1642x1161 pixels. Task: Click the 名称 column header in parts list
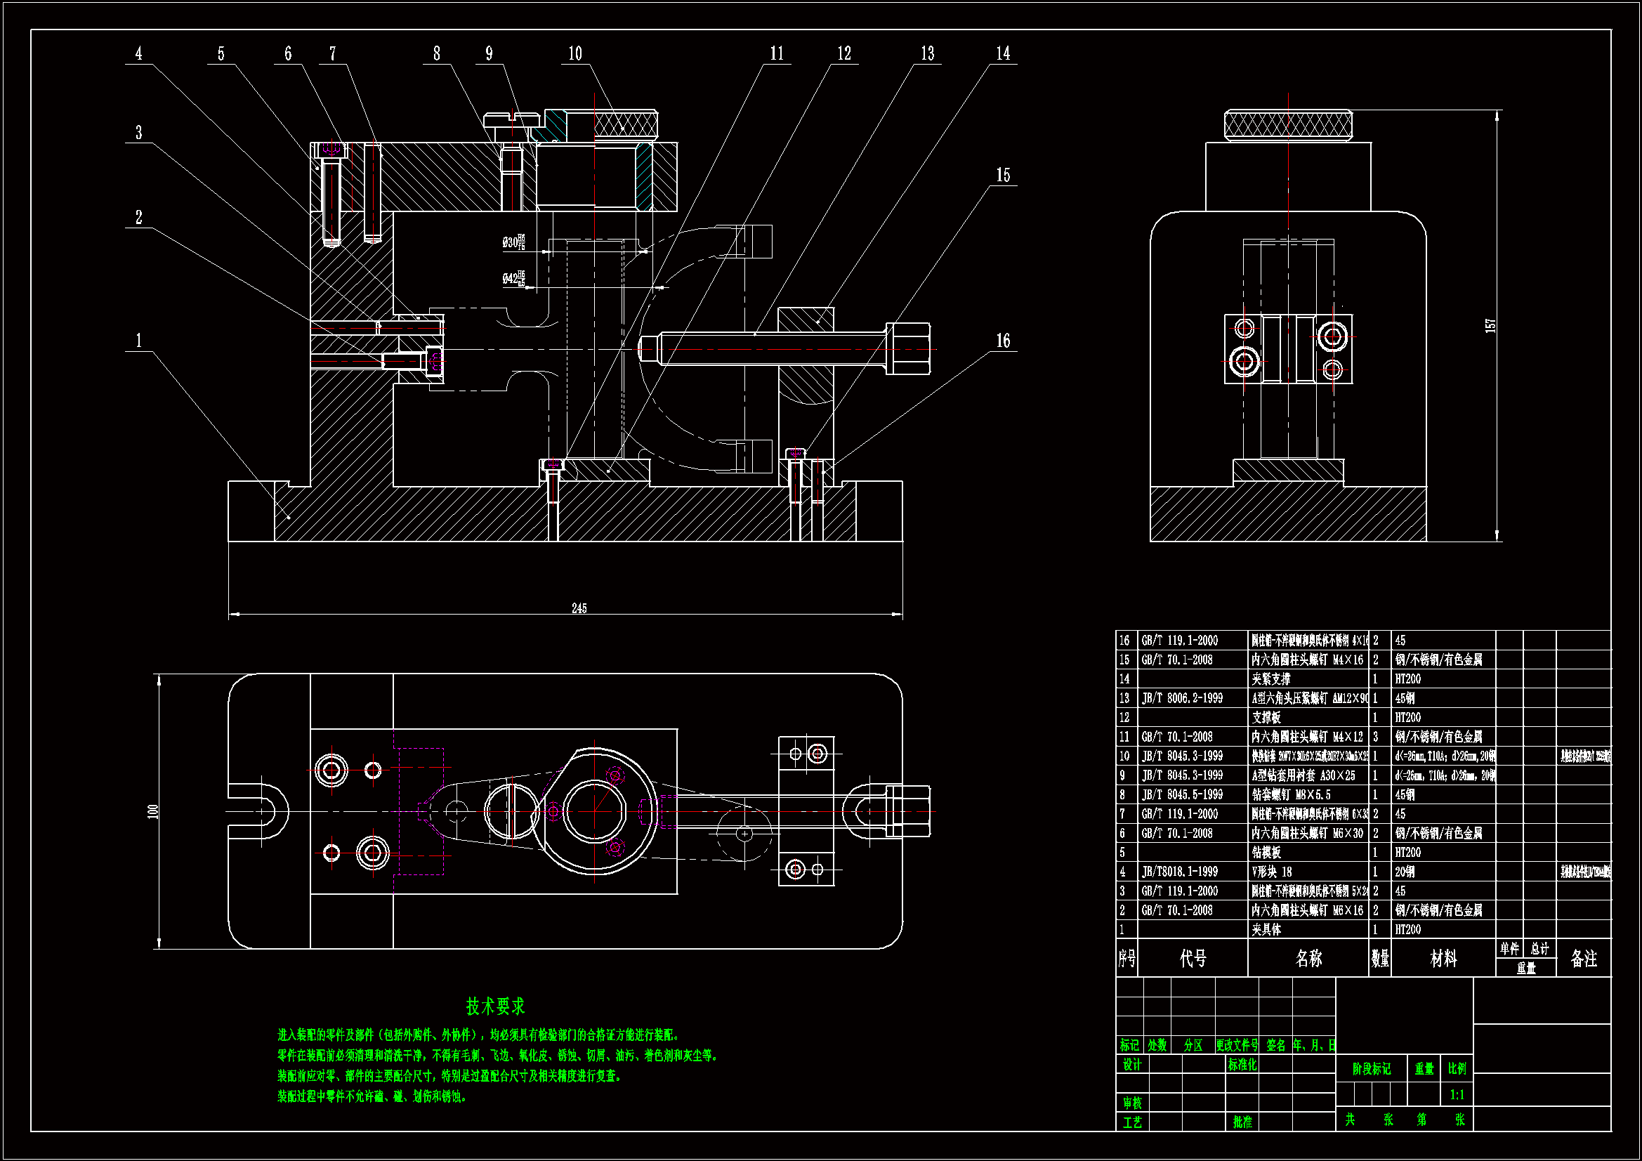[1308, 959]
